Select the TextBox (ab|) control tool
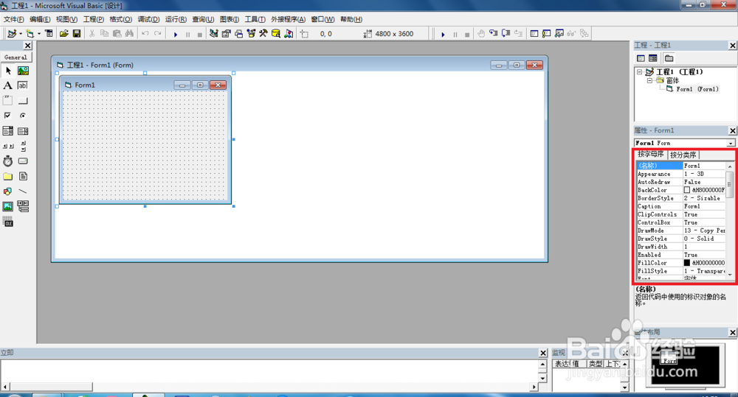The height and width of the screenshot is (397, 738). click(x=23, y=85)
